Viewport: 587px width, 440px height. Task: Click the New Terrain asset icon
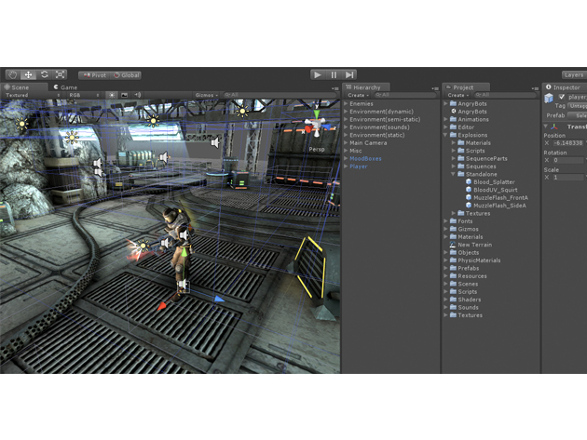pos(453,245)
